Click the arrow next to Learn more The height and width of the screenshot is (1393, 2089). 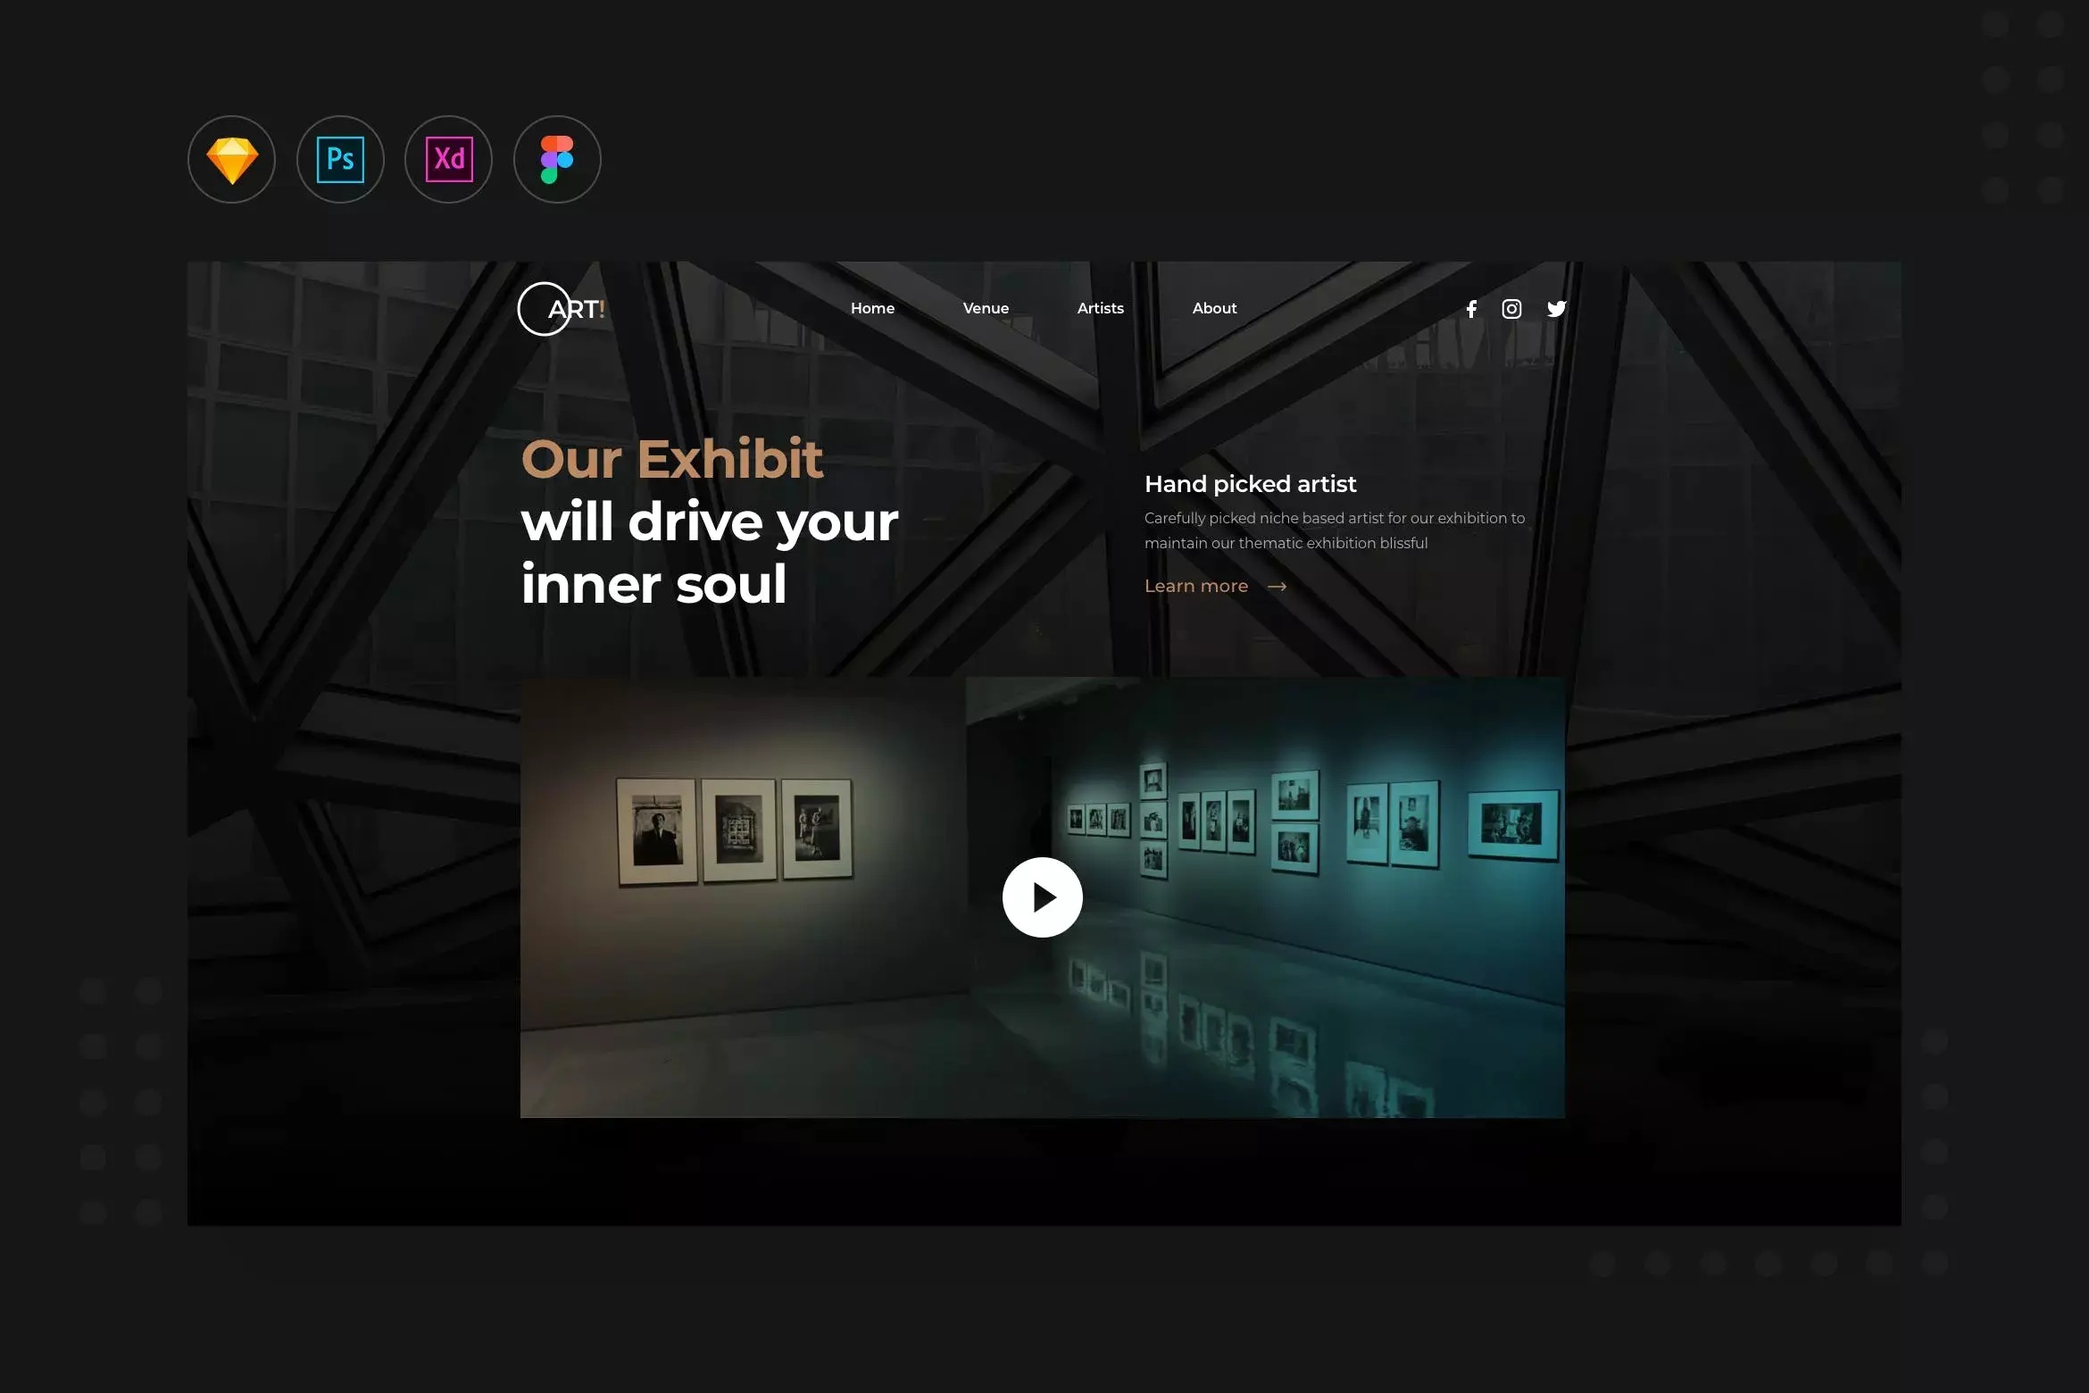coord(1277,587)
